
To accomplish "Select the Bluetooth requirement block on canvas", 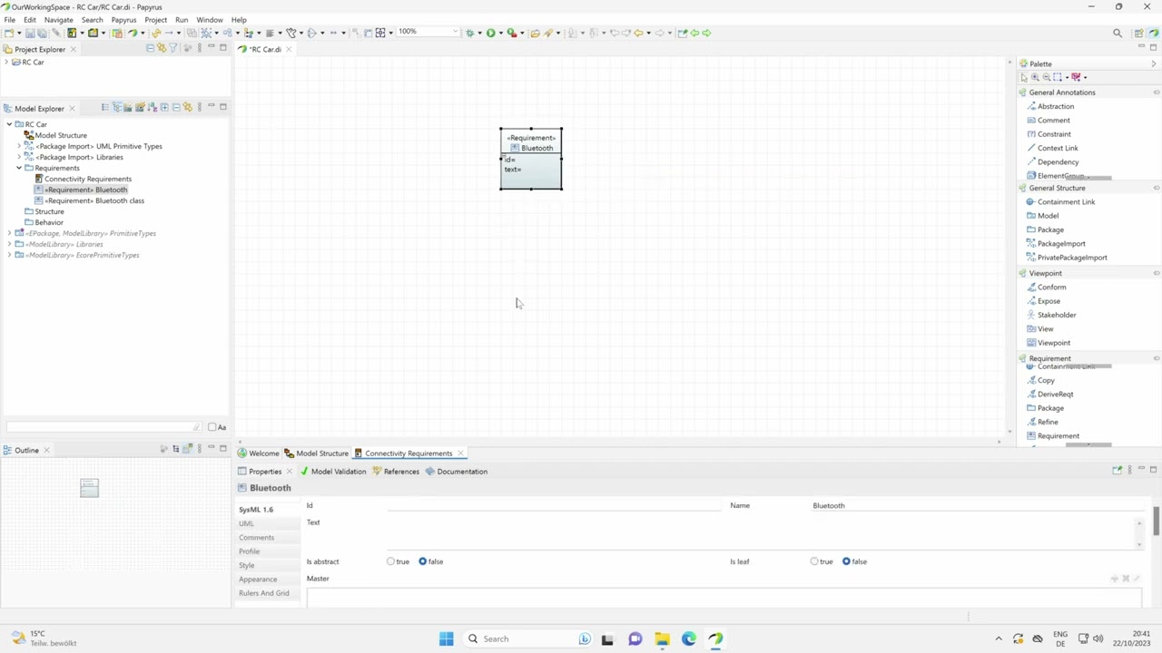I will [531, 159].
